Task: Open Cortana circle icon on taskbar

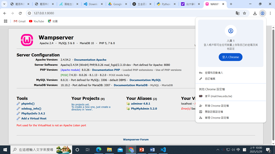Action: 77,150
